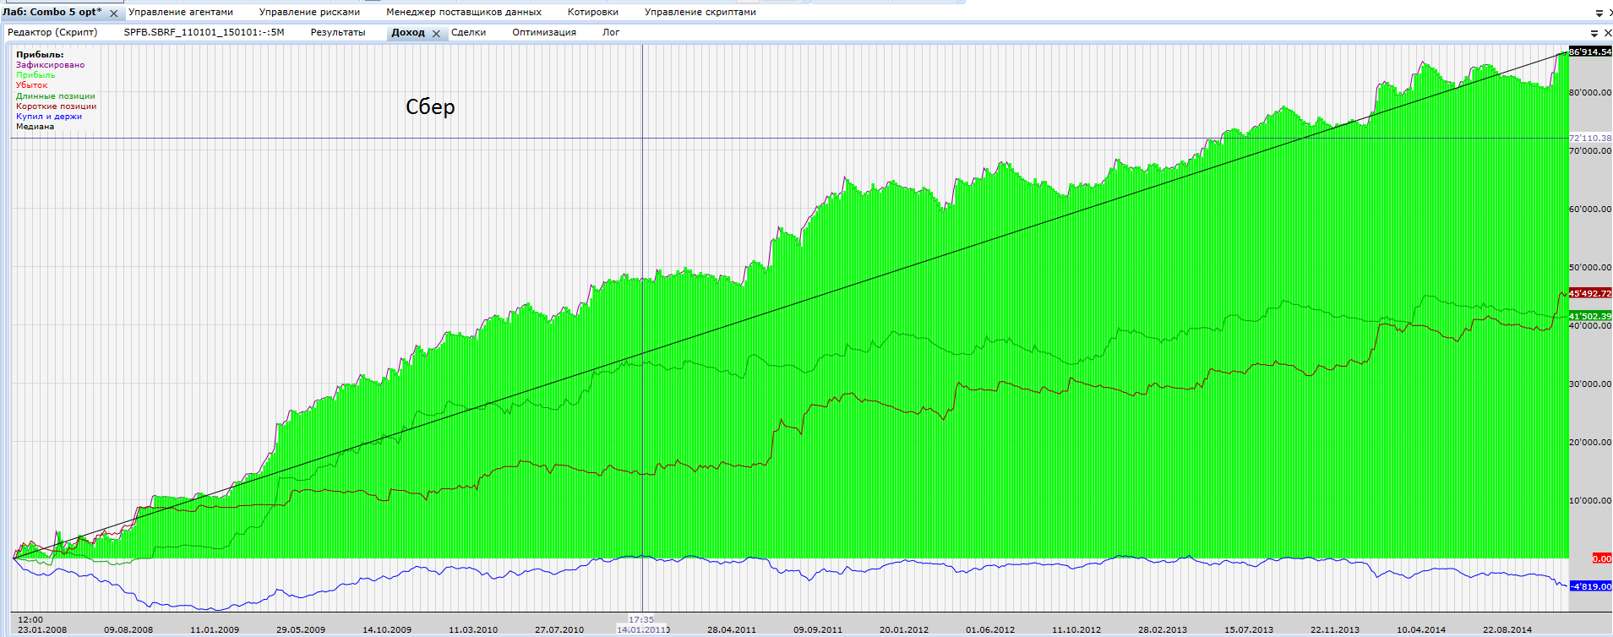Image resolution: width=1613 pixels, height=637 pixels.
Task: Click the 01.06.2012 date on time axis
Action: pyautogui.click(x=990, y=630)
